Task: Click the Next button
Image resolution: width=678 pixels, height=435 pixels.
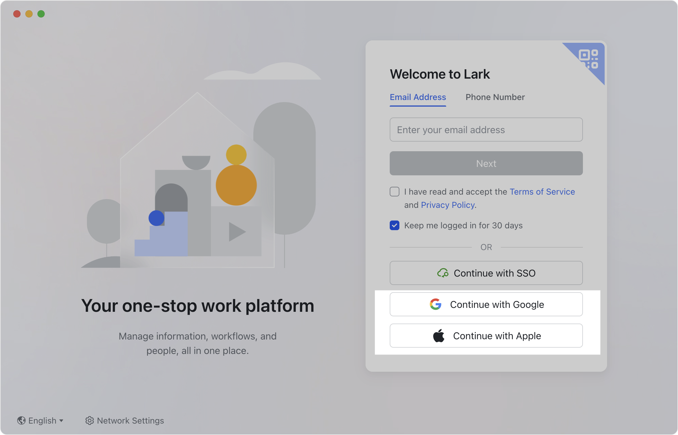Action: (486, 163)
